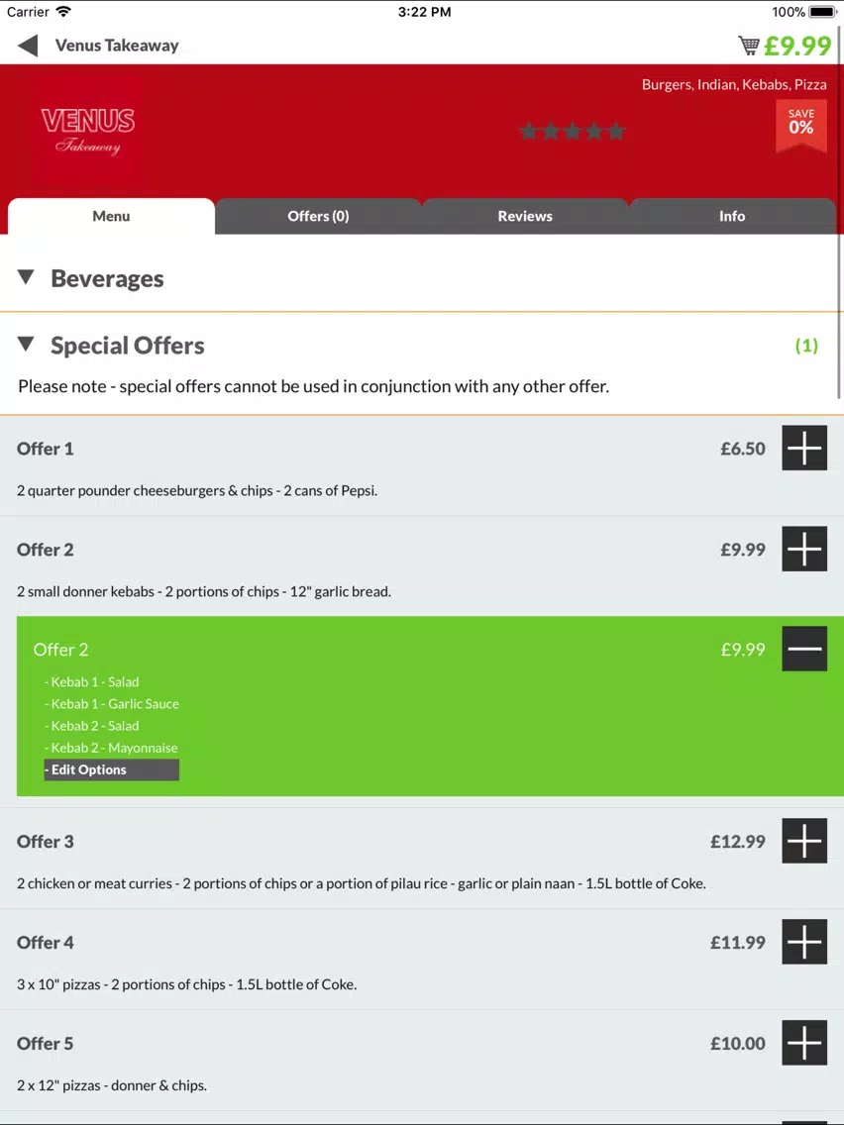Viewport: 844px width, 1125px height.
Task: Select the Offer 1 title
Action: coord(46,449)
